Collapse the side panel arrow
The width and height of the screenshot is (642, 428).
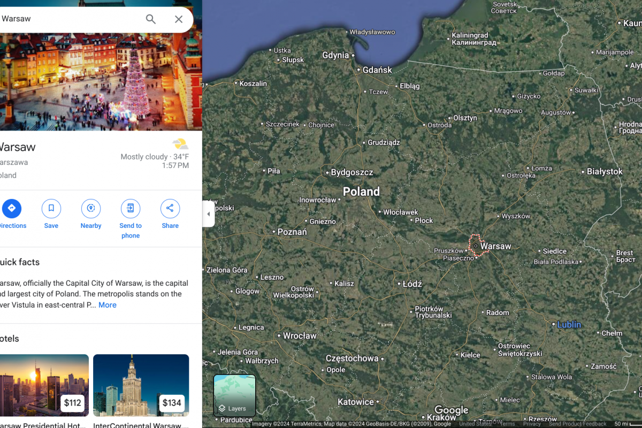pos(208,214)
